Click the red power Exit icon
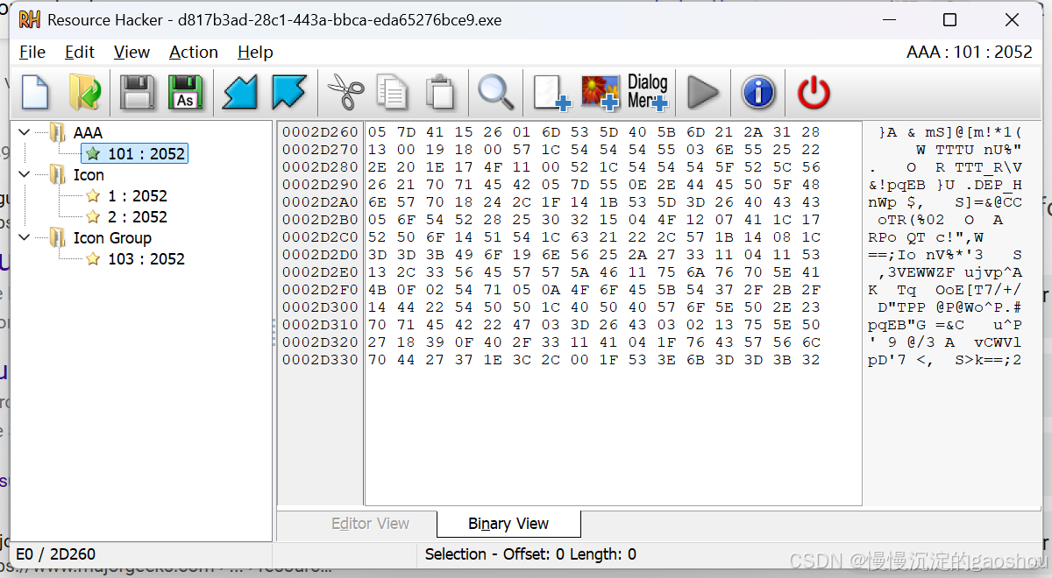This screenshot has width=1052, height=578. coord(814,92)
